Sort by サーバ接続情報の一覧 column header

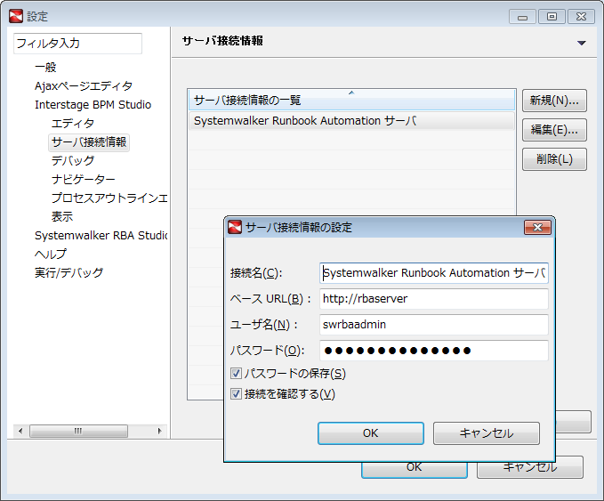coord(351,100)
